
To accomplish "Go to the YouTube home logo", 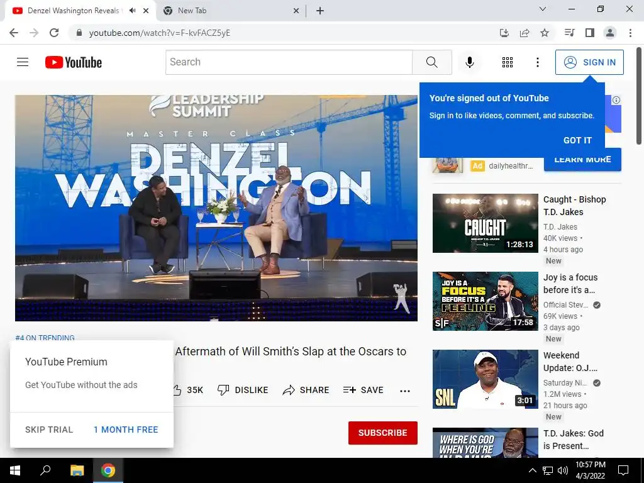I will 74,62.
